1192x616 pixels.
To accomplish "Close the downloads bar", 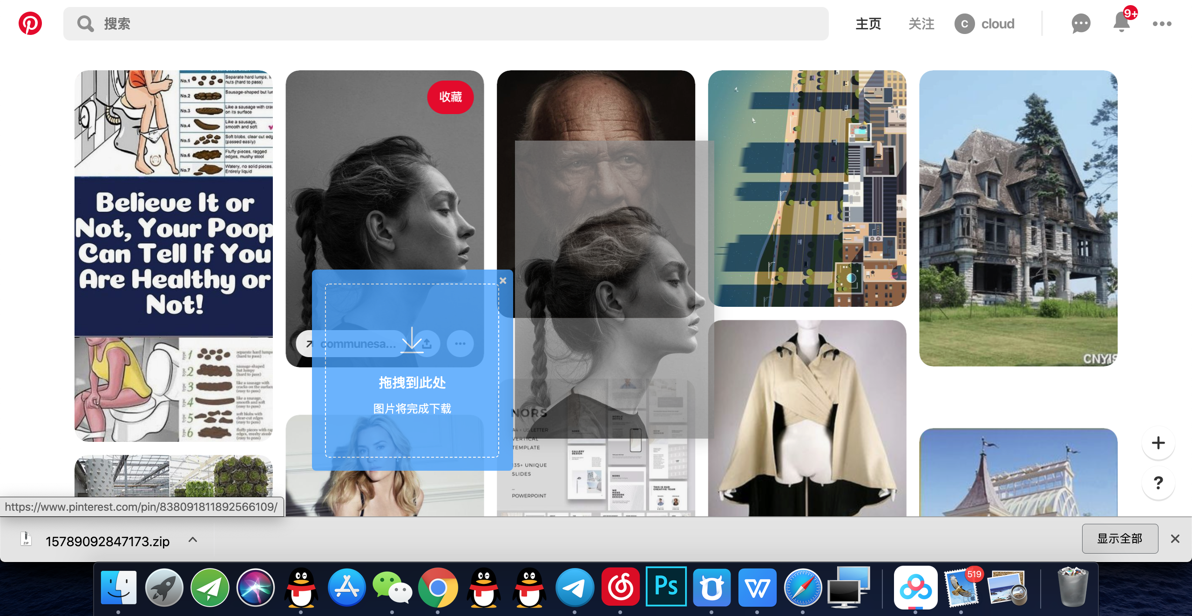I will [x=1175, y=539].
